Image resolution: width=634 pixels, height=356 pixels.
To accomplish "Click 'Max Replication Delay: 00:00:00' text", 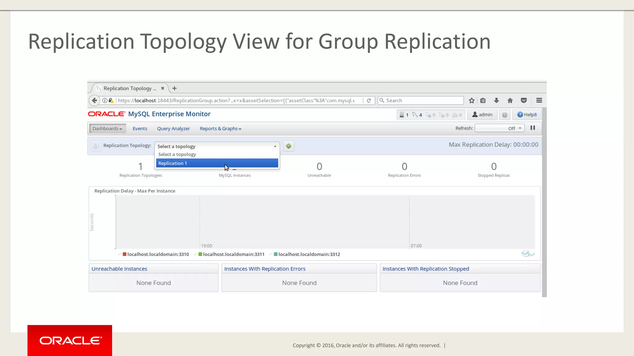I will click(x=493, y=145).
